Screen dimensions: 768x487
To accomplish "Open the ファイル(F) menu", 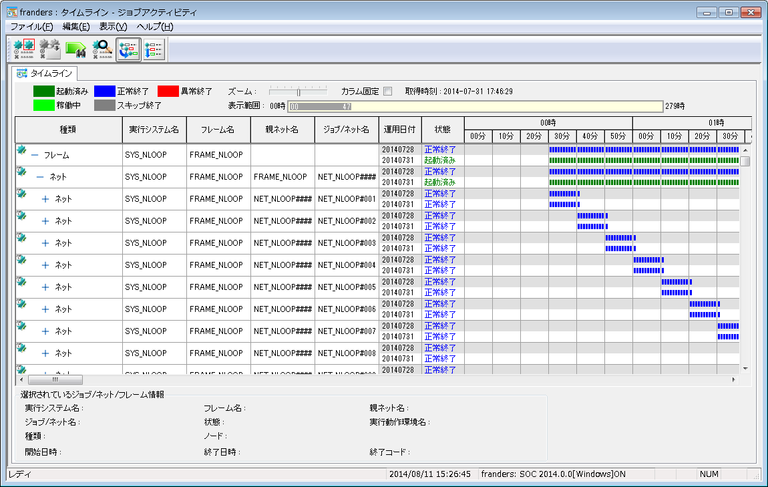I will point(31,27).
